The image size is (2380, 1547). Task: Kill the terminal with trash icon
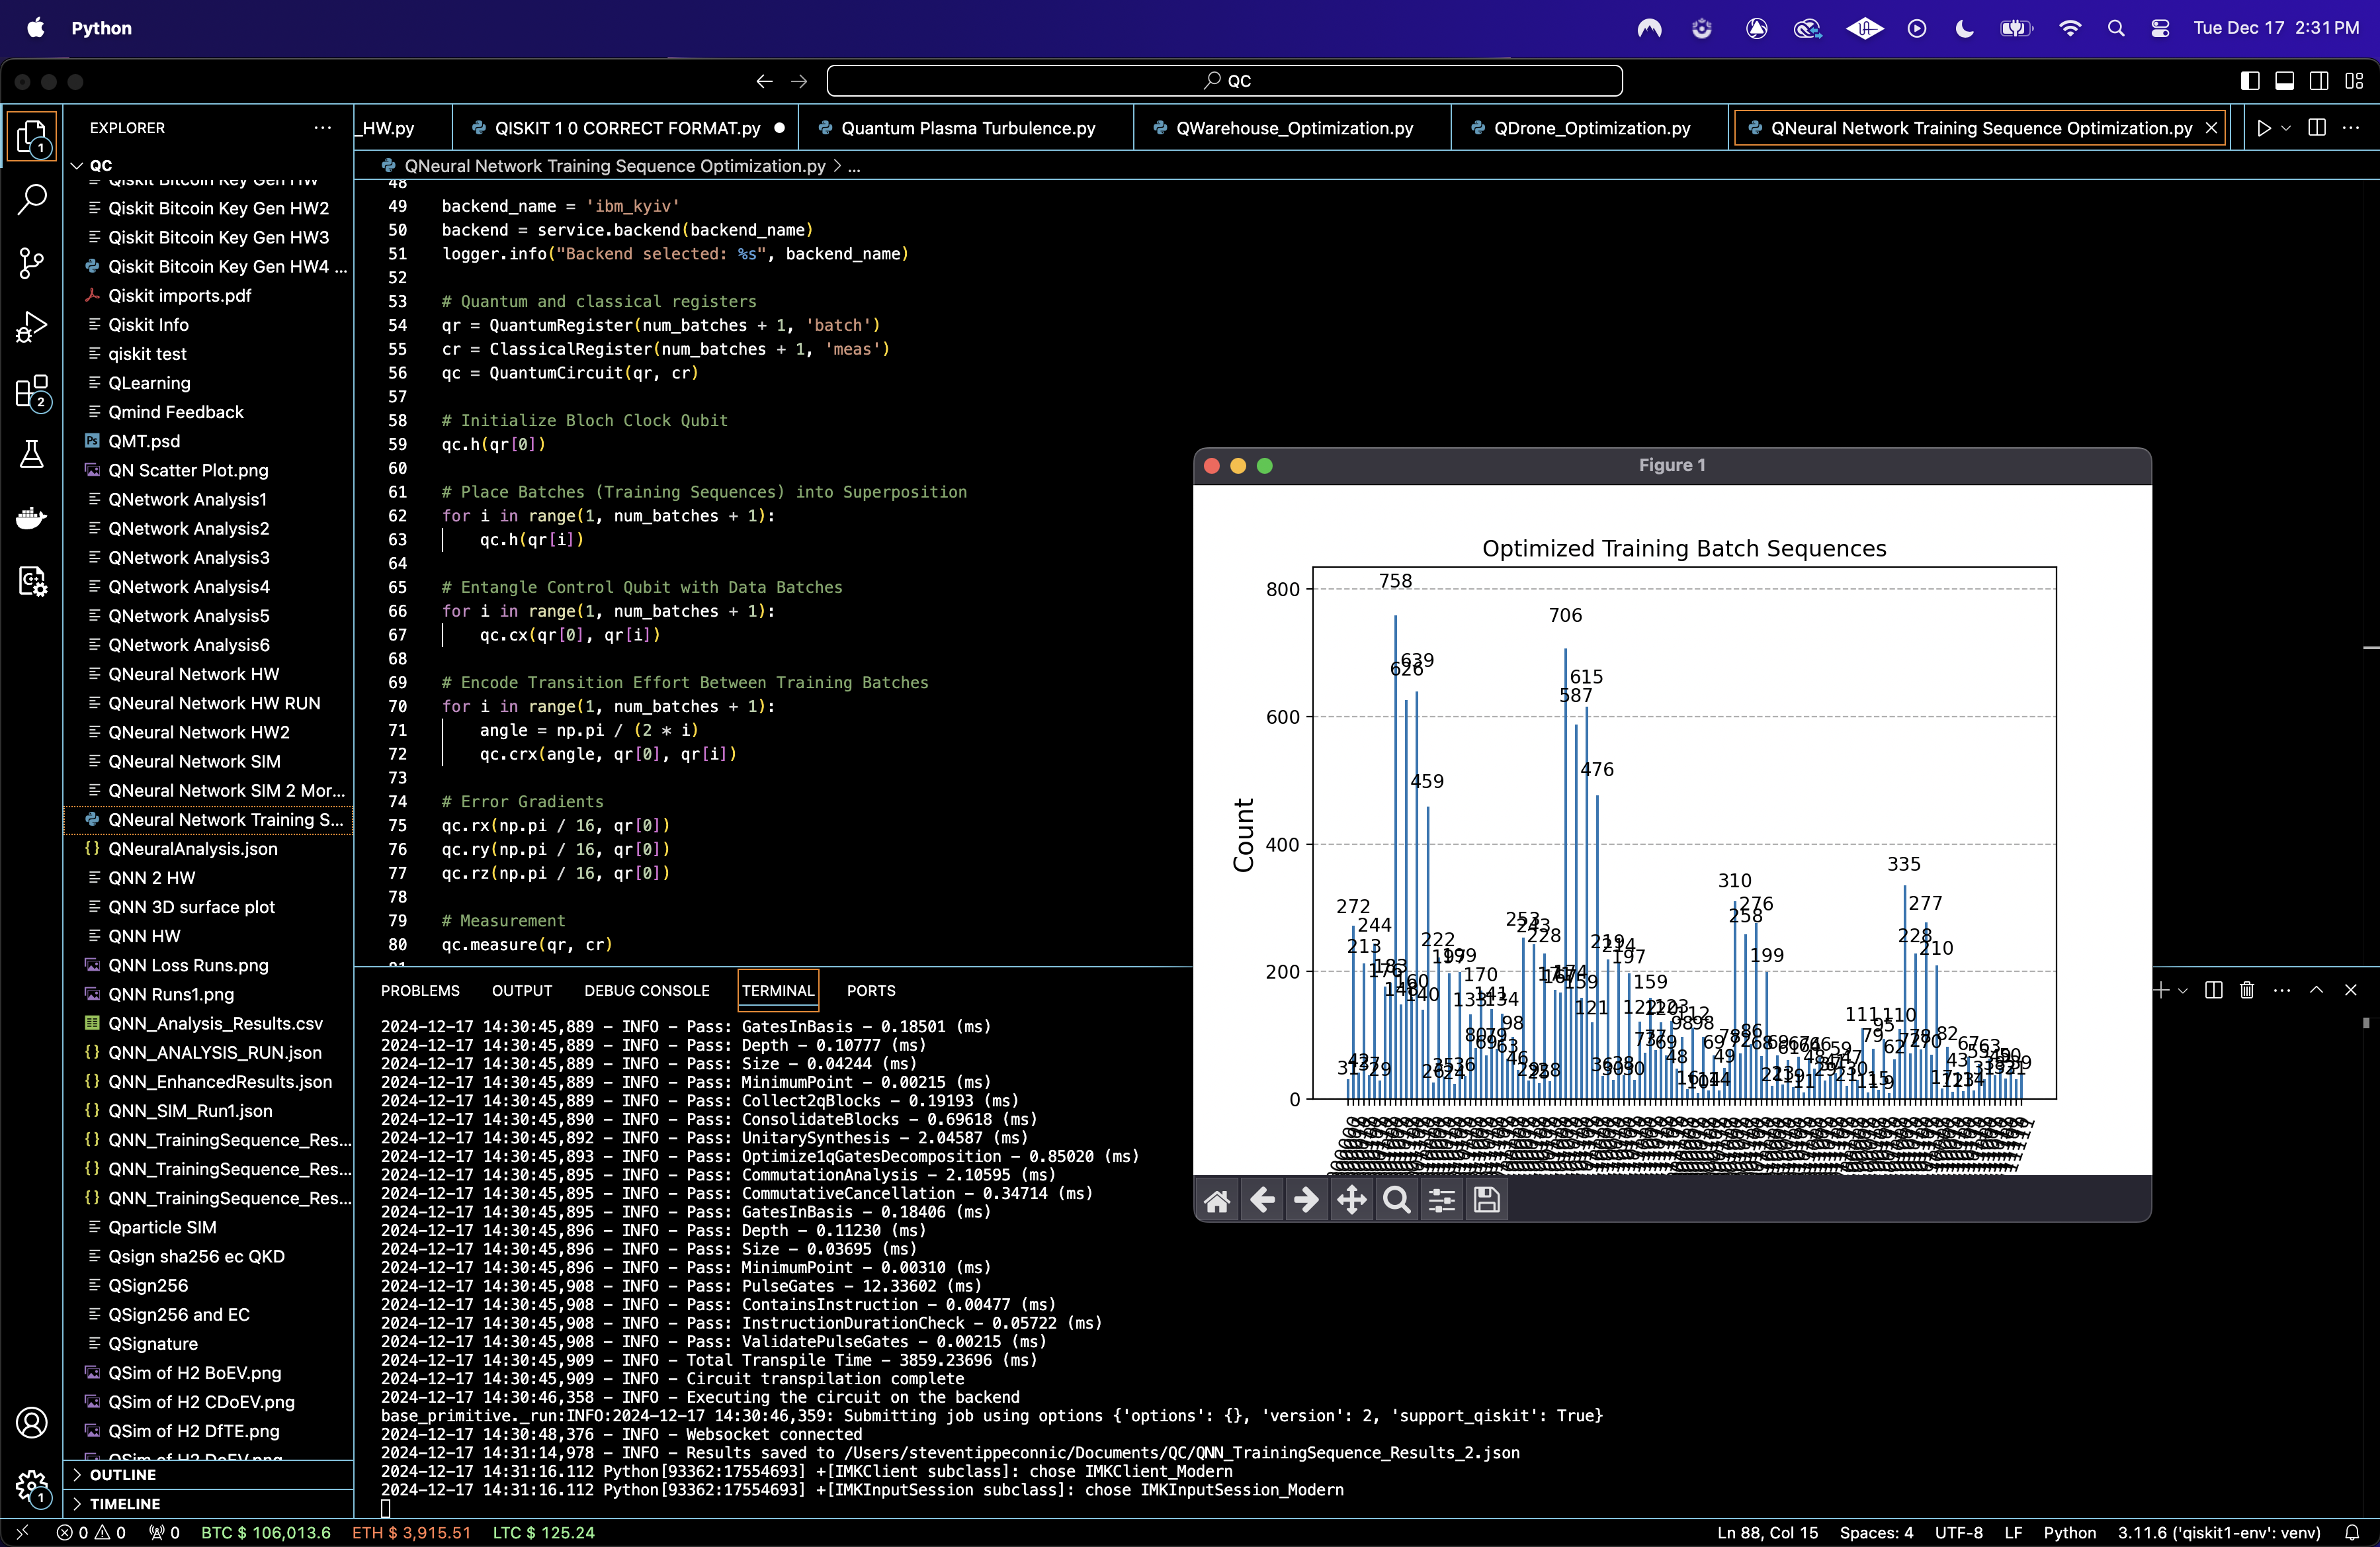[x=2247, y=990]
